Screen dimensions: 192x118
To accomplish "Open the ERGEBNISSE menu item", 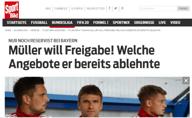I will point(144,23).
